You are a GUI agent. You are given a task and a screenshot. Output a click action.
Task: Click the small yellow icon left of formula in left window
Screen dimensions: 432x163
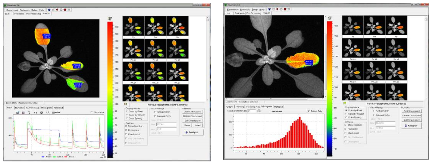click(125, 104)
